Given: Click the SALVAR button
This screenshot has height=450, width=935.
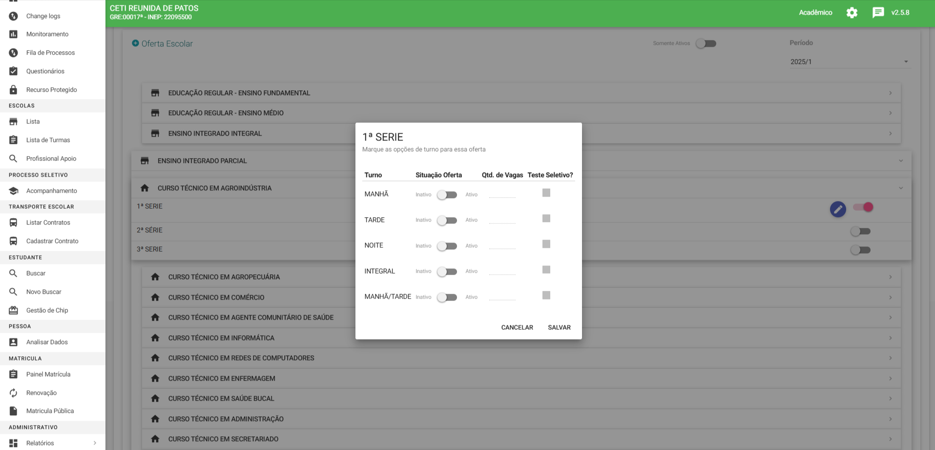Looking at the screenshot, I should [559, 327].
